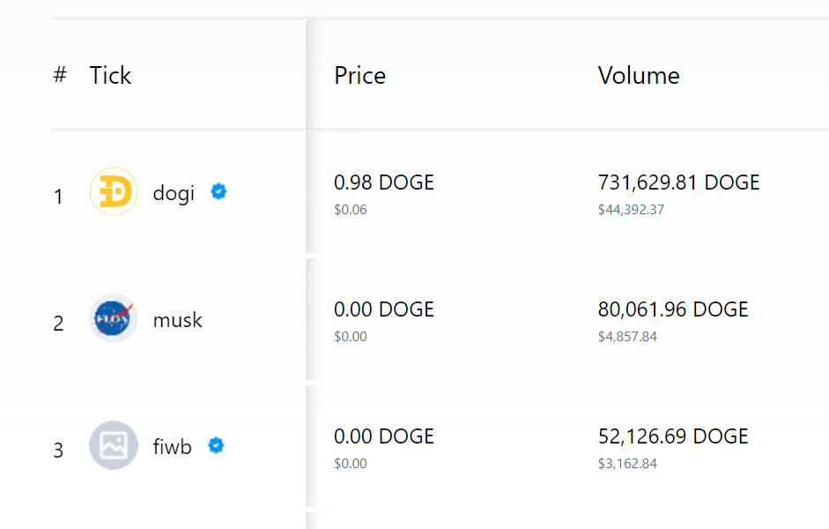Click dogi price 0.98 DOGE
829x529 pixels.
384,183
